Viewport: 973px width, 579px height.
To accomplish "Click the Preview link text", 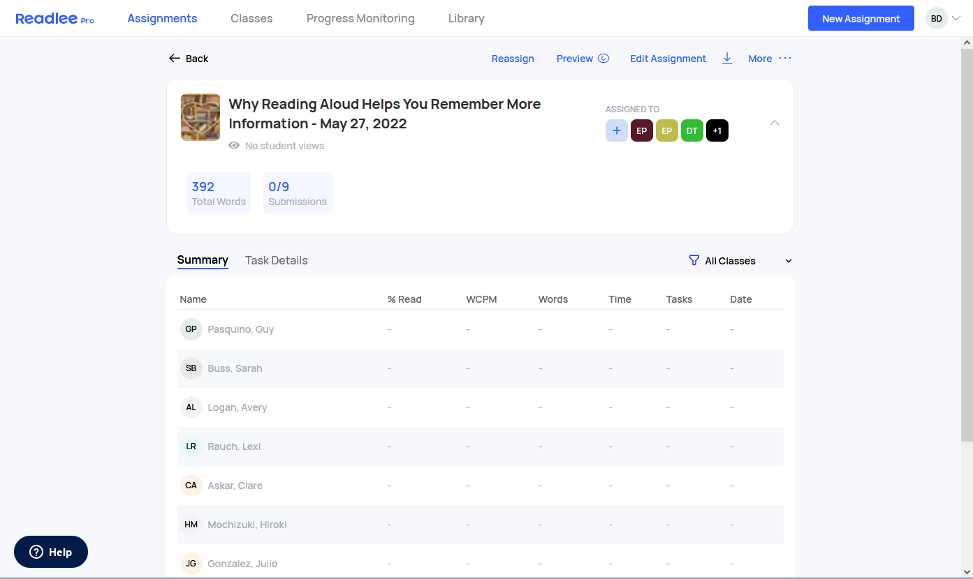I will coord(575,59).
